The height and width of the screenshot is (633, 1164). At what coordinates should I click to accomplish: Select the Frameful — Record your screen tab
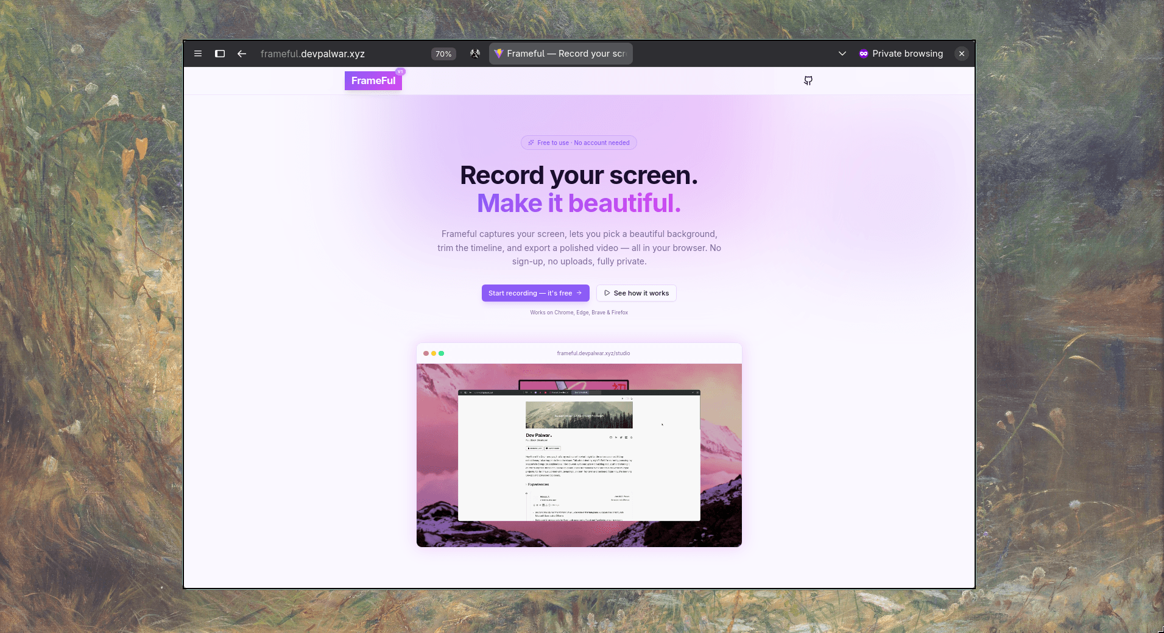click(560, 54)
